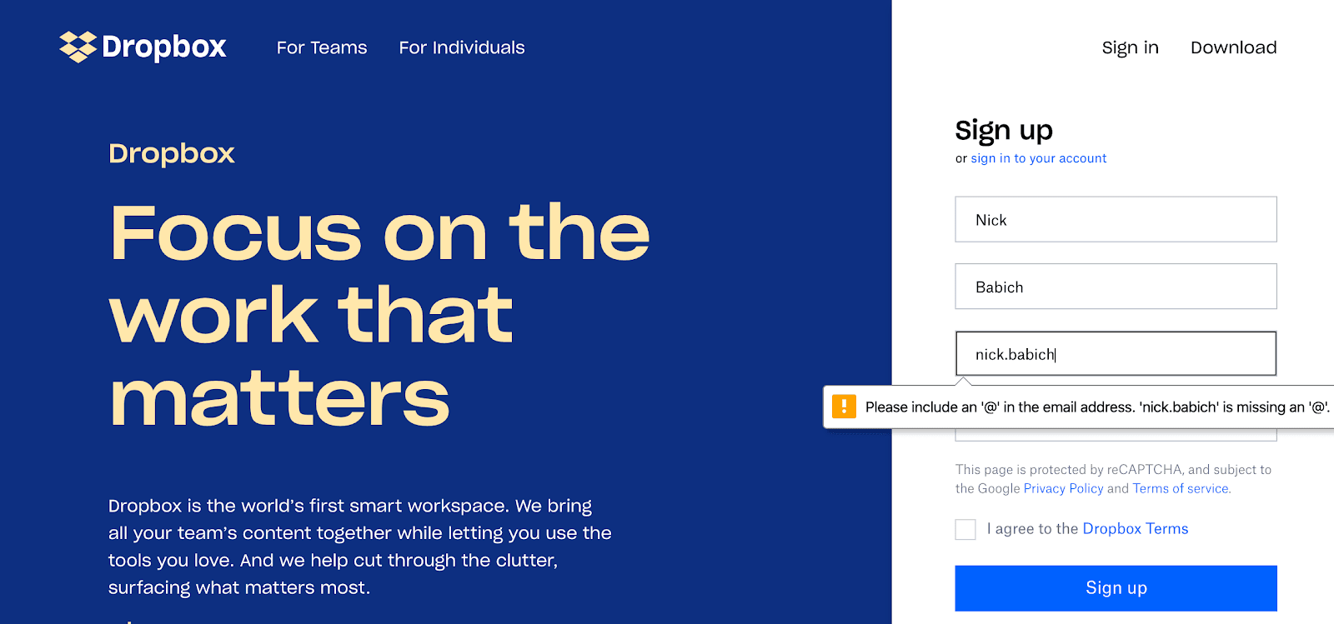
Task: Click the email field containing nick.babich
Action: (x=1116, y=354)
